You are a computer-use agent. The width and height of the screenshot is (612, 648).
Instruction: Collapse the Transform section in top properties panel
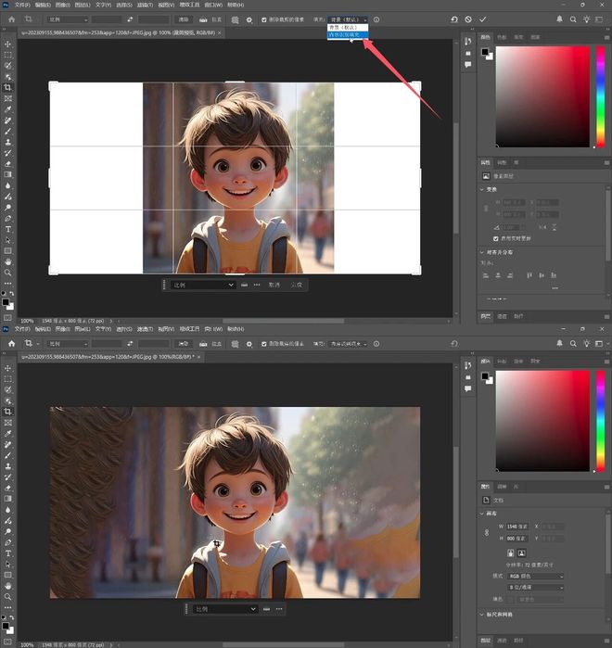pyautogui.click(x=482, y=189)
